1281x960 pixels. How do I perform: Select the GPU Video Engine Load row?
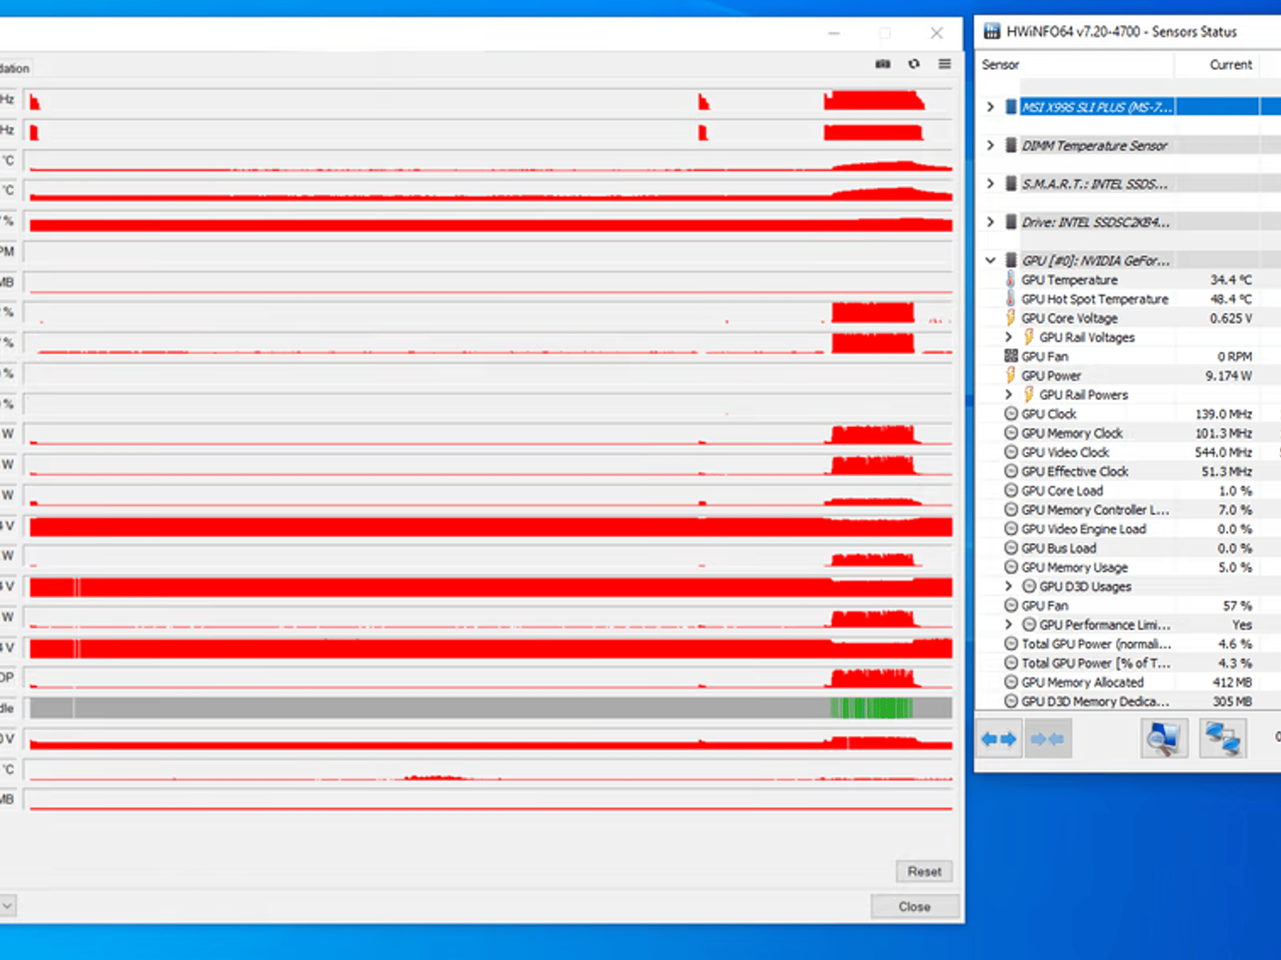pos(1128,529)
